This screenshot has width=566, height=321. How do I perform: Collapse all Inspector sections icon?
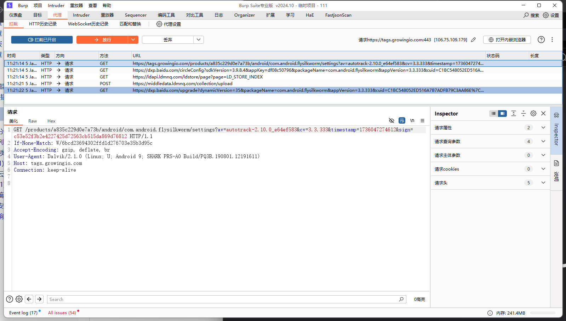coord(524,113)
